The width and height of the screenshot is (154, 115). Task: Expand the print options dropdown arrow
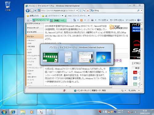(95, 20)
